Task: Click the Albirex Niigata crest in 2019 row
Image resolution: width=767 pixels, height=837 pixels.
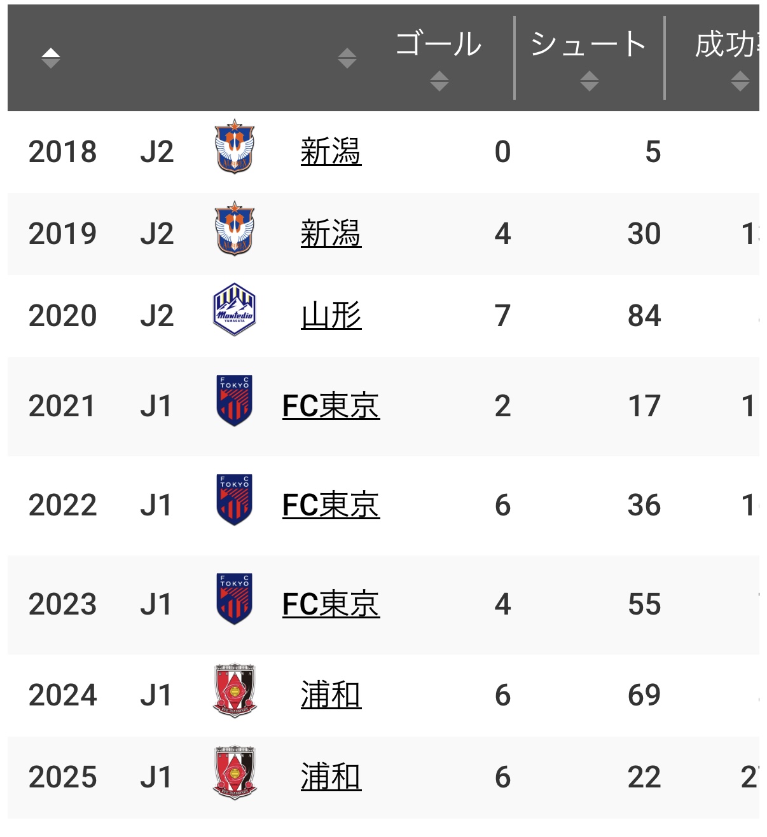Action: tap(235, 229)
